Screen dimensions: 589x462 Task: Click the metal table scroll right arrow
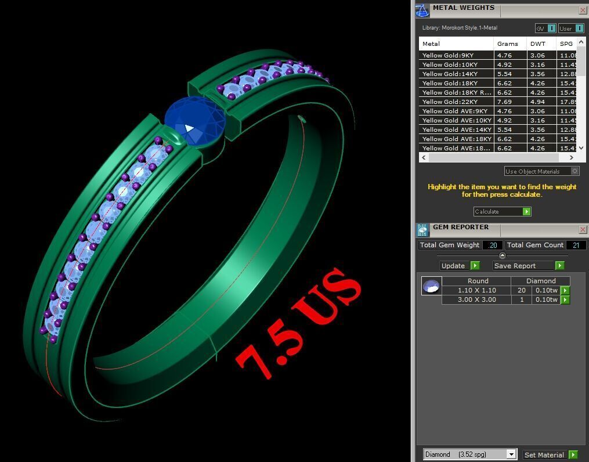pos(572,157)
